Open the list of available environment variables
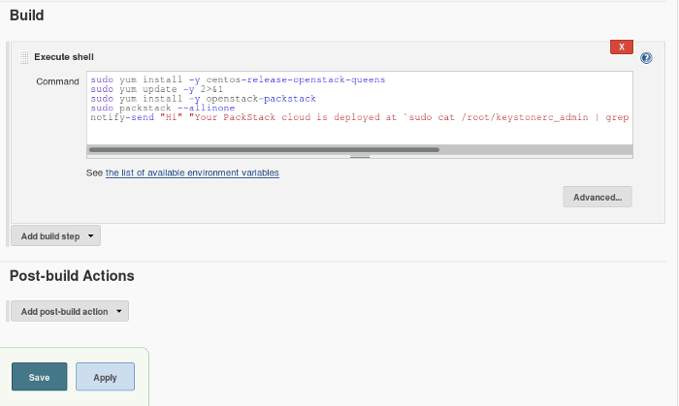 (192, 172)
